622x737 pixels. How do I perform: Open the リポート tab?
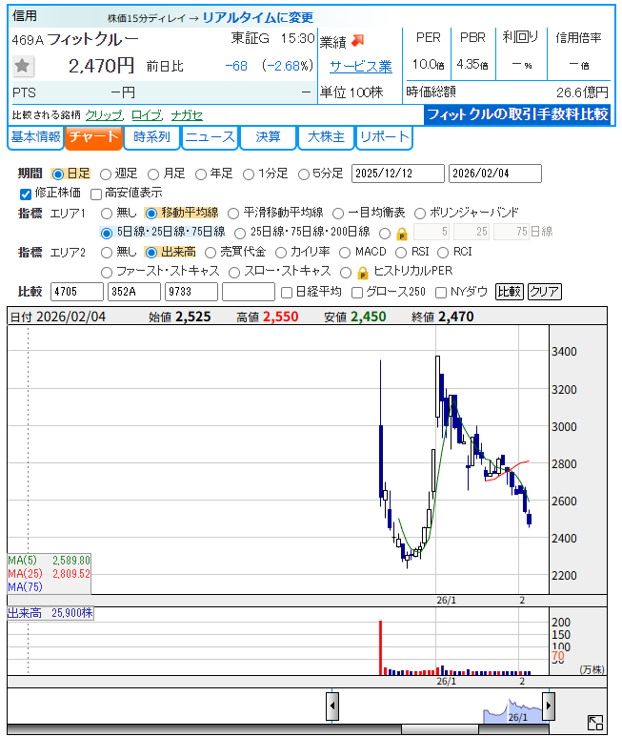tap(384, 137)
